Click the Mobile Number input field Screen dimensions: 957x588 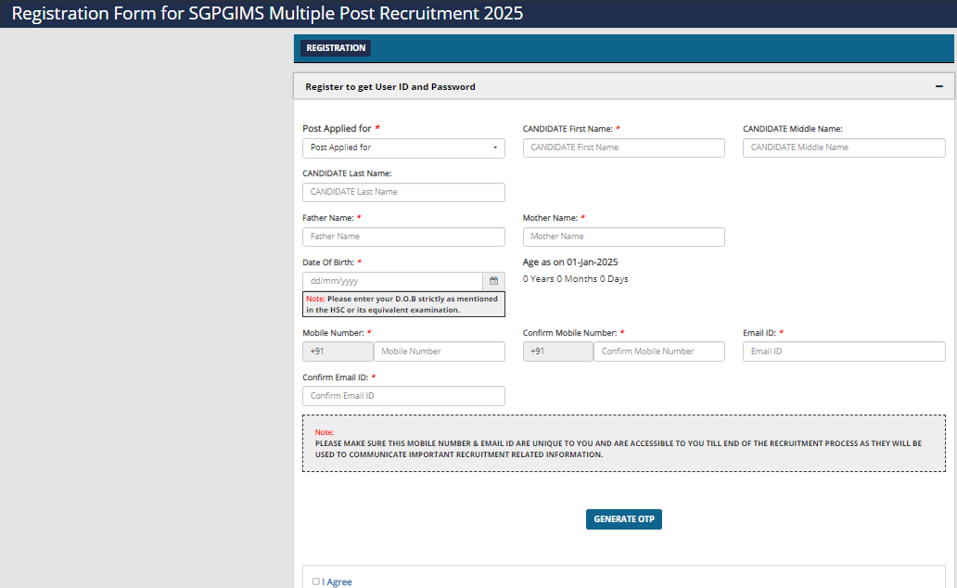[x=440, y=352]
